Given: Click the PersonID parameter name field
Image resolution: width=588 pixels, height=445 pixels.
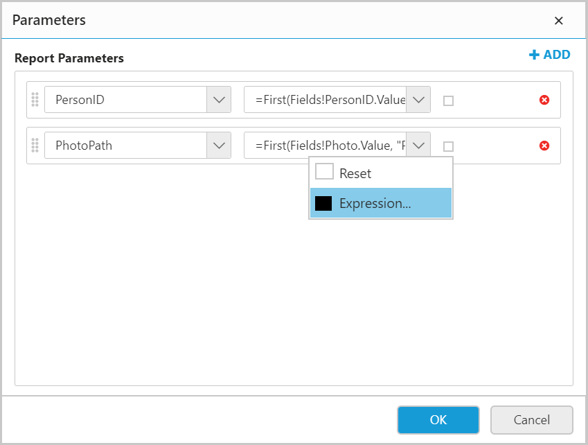Looking at the screenshot, I should 125,100.
